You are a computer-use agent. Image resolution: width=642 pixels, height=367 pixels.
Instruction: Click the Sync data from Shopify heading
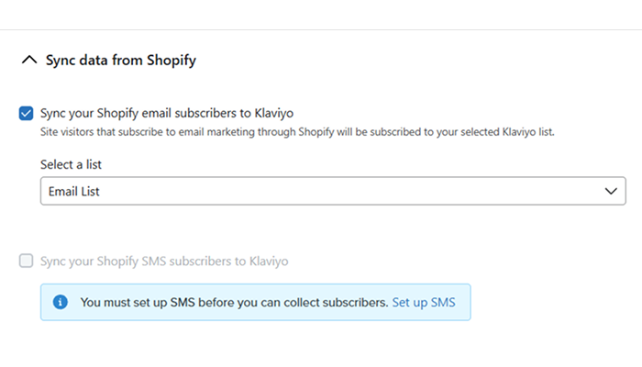click(121, 61)
